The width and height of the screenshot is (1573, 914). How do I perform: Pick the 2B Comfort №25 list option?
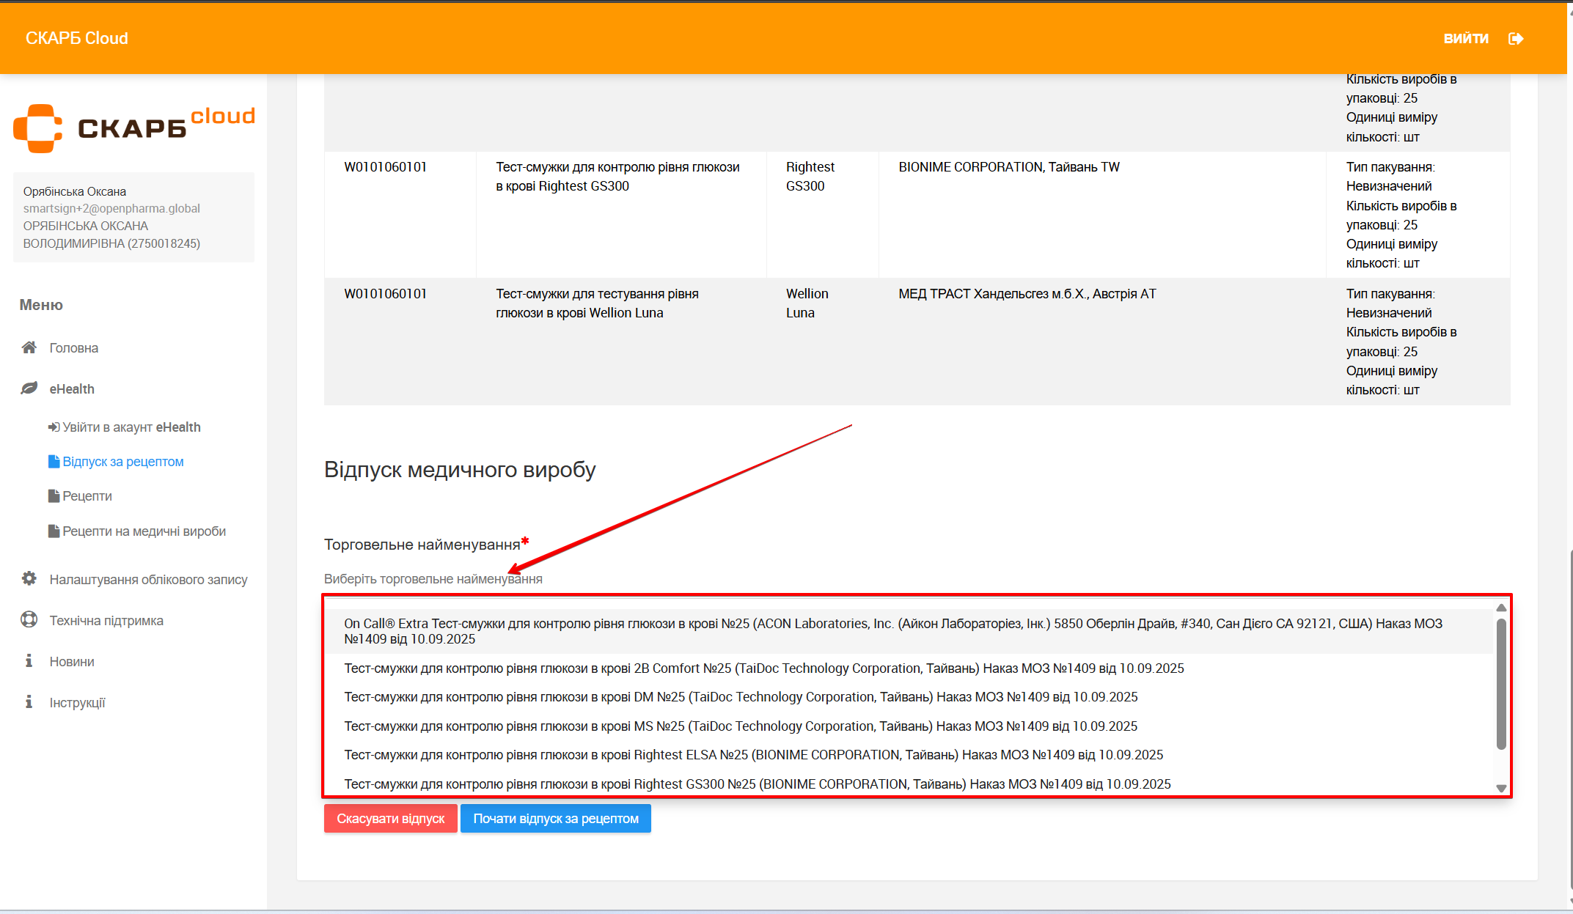coord(763,668)
